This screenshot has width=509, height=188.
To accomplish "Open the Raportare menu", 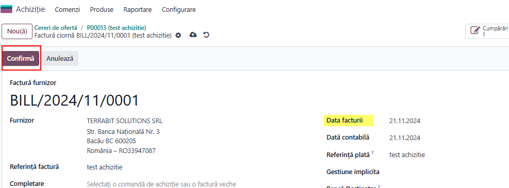I will tap(137, 9).
